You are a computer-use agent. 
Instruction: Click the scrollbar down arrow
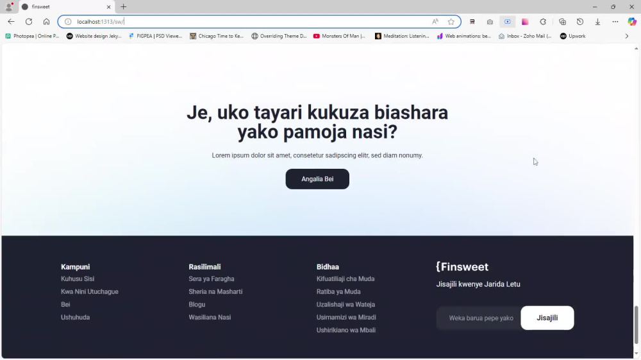coord(636,354)
